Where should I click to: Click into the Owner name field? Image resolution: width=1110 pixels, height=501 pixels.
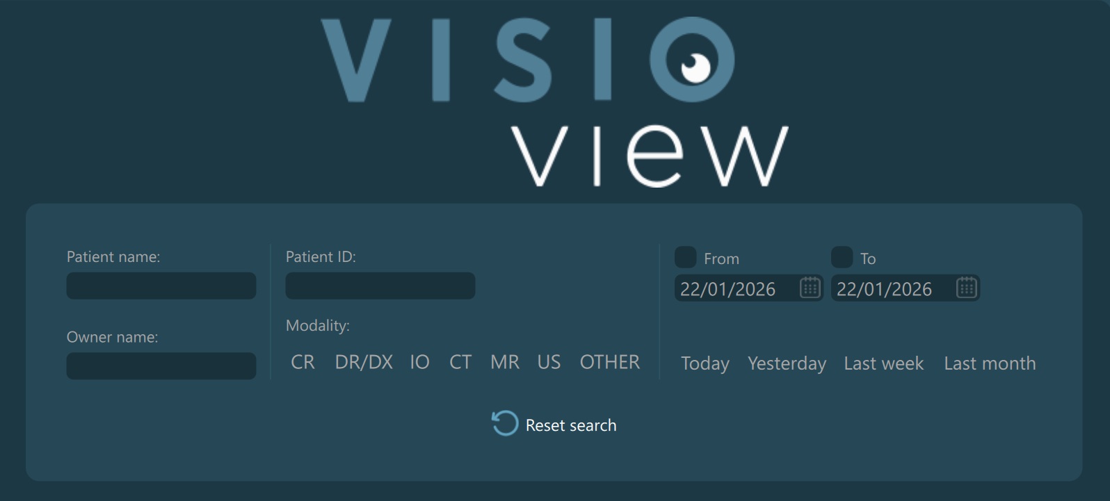[161, 366]
